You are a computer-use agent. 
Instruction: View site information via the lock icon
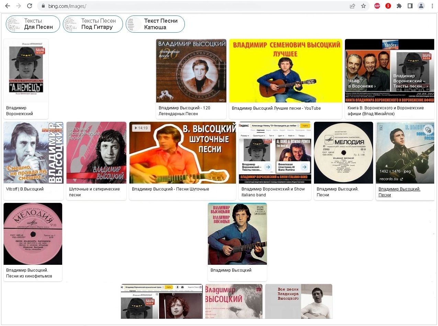coord(43,6)
